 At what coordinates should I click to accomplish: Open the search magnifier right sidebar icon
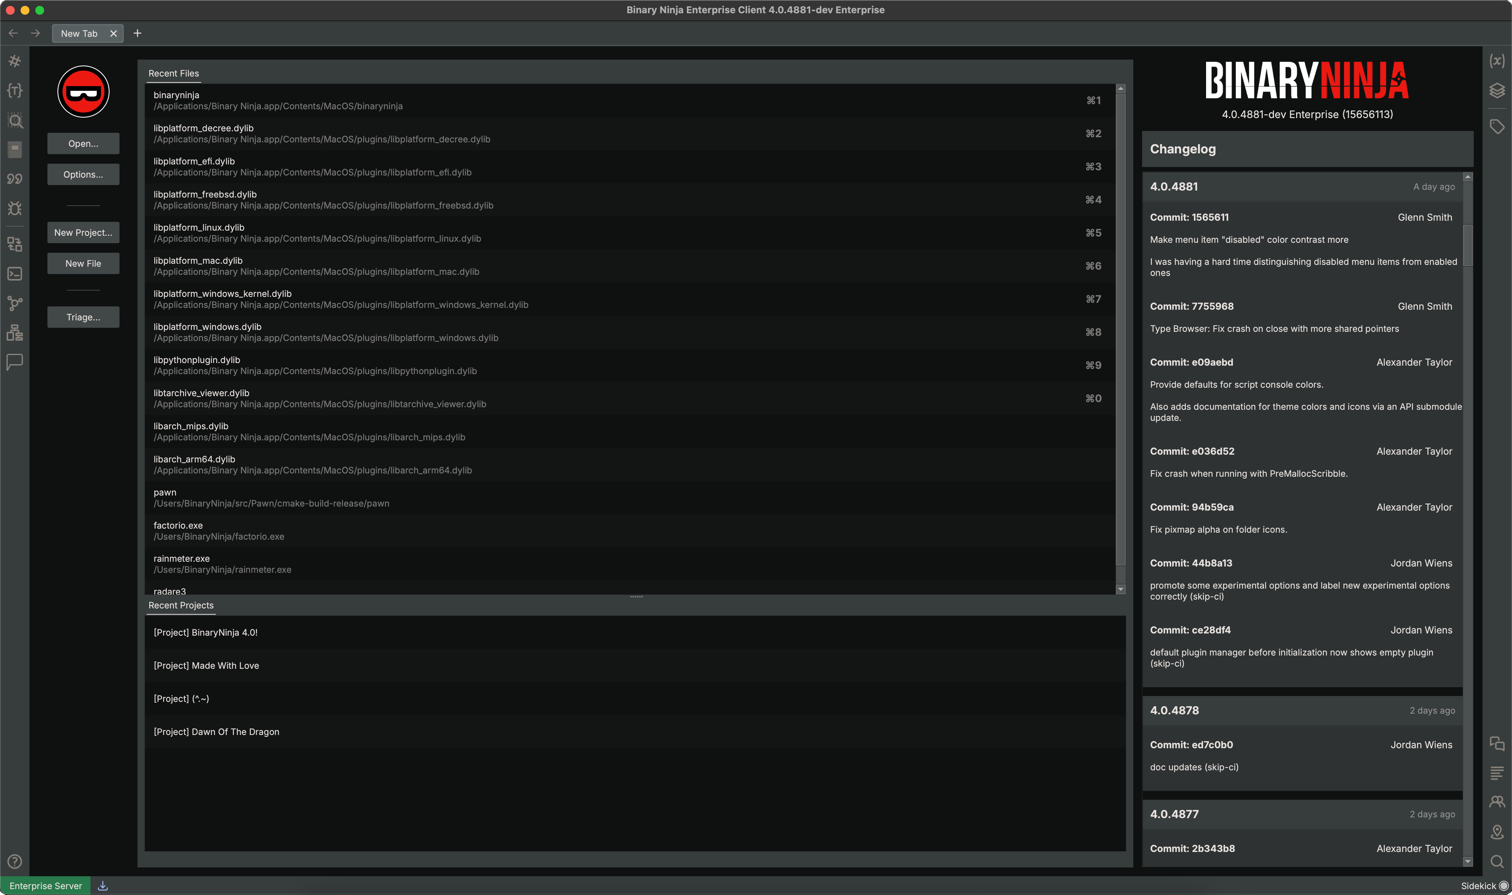coord(1497,861)
